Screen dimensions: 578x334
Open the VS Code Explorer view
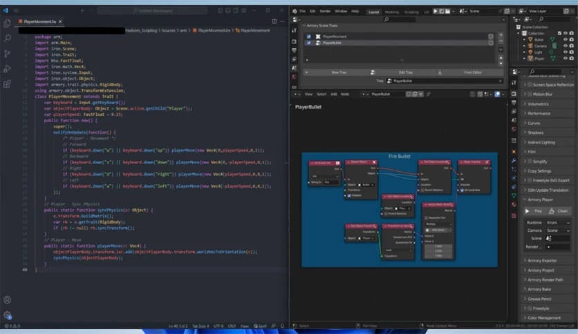point(7,23)
